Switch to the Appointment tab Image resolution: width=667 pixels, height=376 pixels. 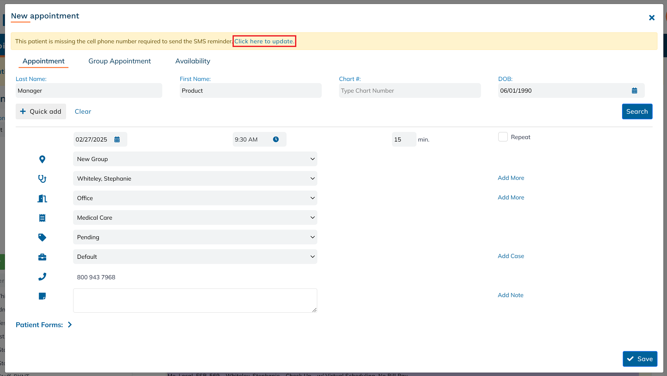[x=44, y=61]
